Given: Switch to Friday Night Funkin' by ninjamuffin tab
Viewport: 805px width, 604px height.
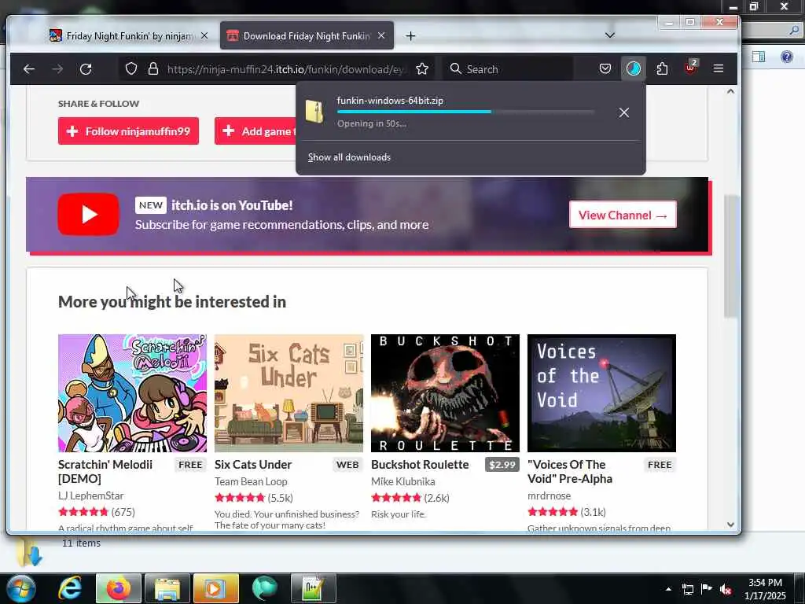Looking at the screenshot, I should [128, 35].
